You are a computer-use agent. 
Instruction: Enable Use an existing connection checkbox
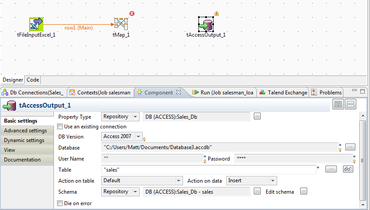(60, 127)
